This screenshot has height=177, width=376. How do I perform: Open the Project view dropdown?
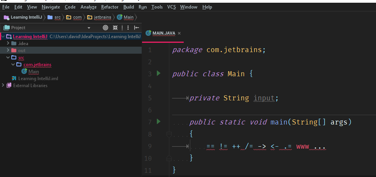pos(89,28)
